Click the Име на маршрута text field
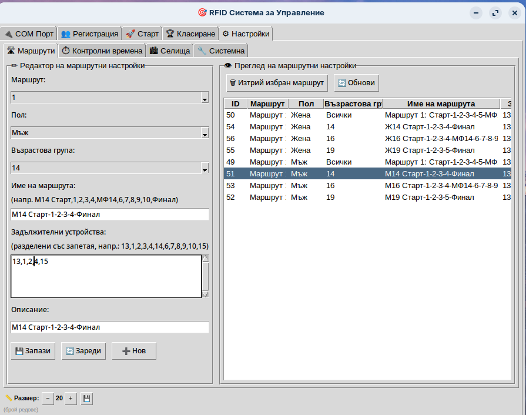526x415 pixels. (110, 214)
